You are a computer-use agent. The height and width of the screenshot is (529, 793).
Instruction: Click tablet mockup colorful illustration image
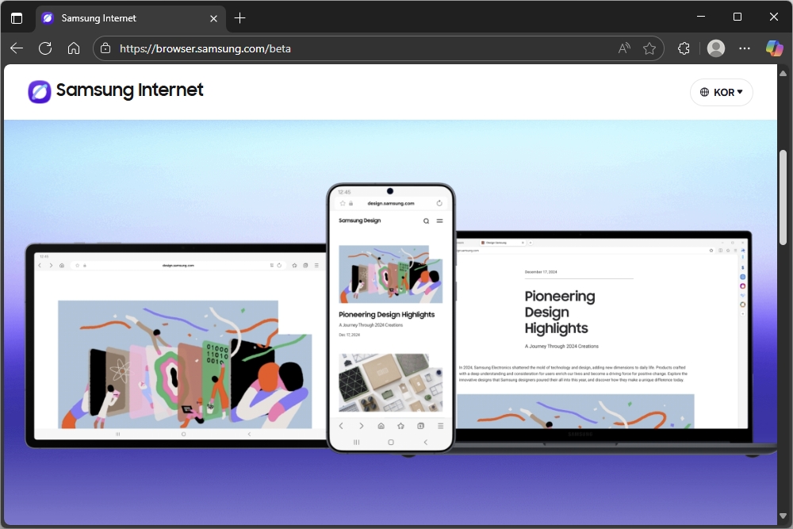[x=185, y=364]
